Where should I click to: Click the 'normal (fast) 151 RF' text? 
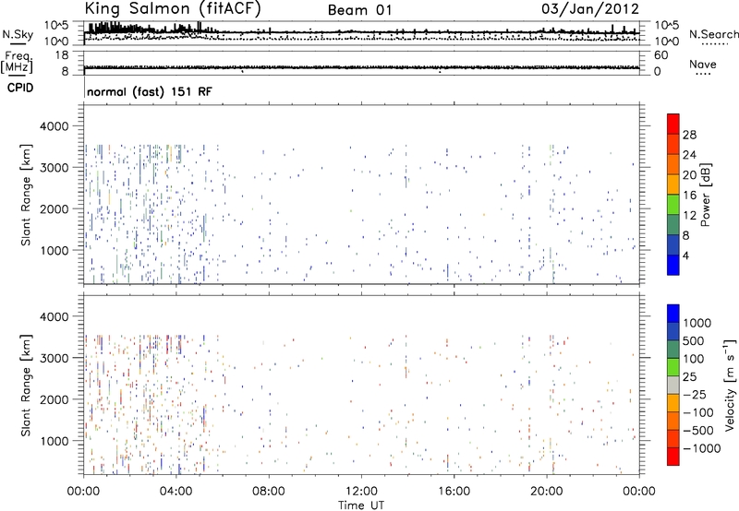pos(150,91)
